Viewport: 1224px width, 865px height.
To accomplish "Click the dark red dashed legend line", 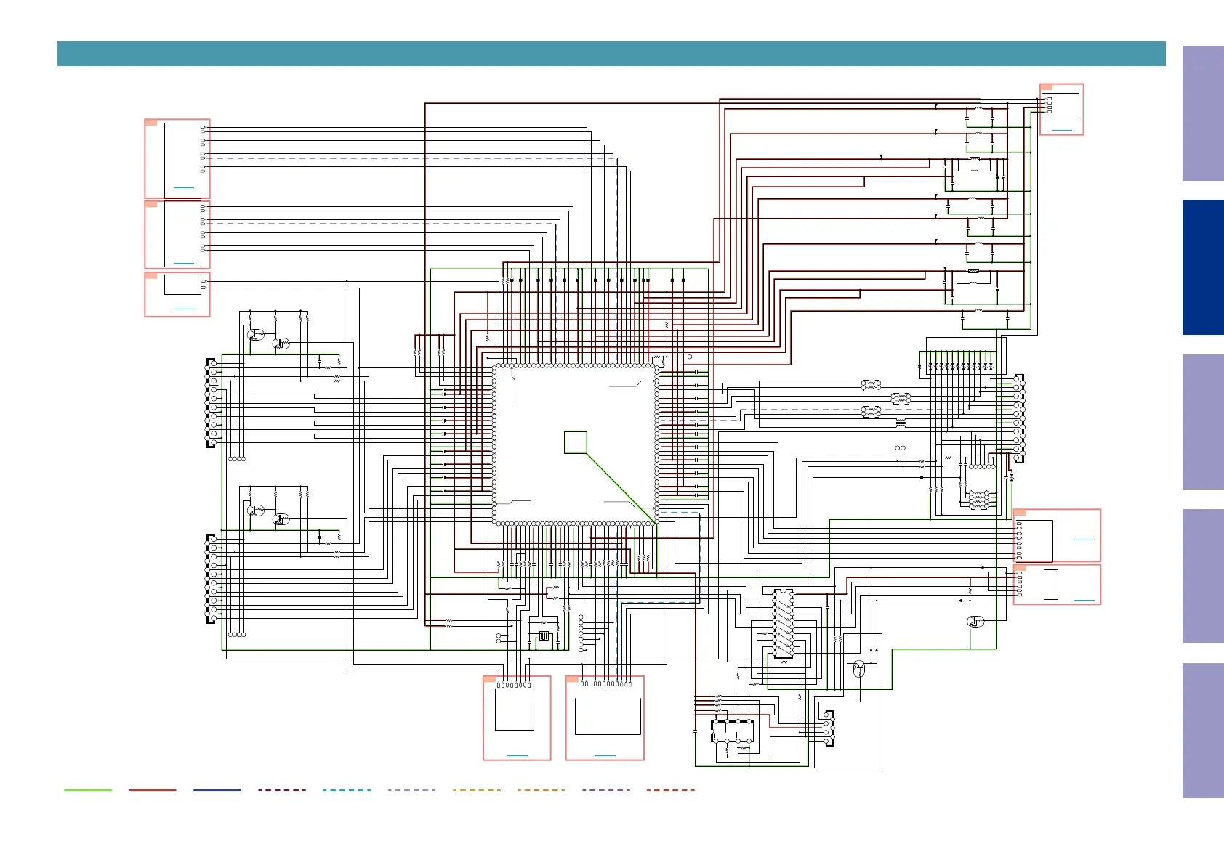I will click(x=282, y=789).
